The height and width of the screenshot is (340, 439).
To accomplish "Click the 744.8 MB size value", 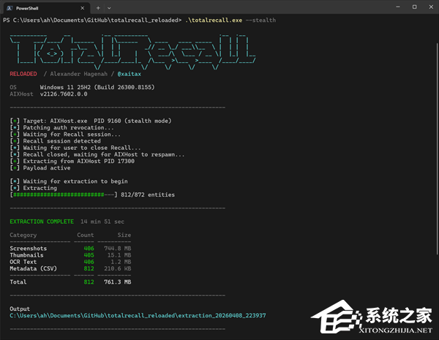I will pos(118,249).
